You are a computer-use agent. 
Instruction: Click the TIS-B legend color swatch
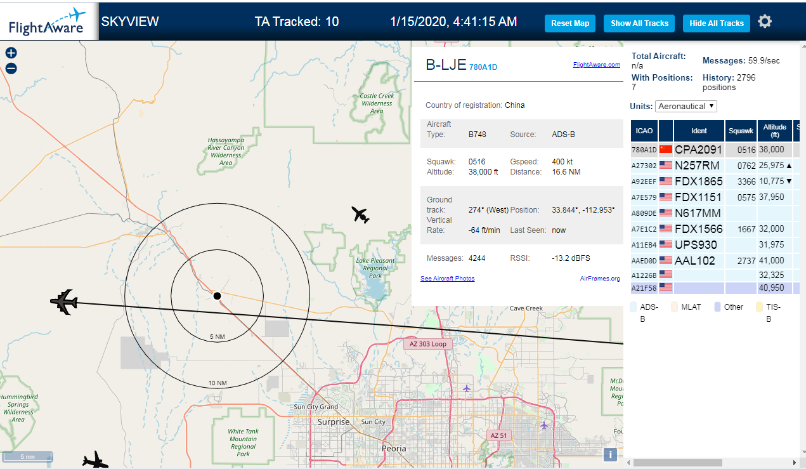click(760, 307)
